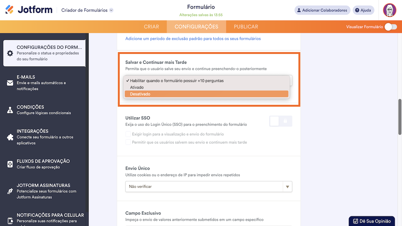402x226 pixels.
Task: Select 'Desativado' in the dropdown list
Action: click(206, 94)
